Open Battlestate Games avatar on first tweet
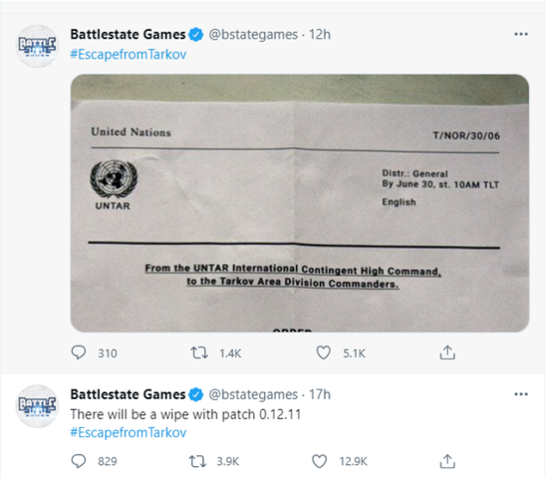 (x=37, y=46)
